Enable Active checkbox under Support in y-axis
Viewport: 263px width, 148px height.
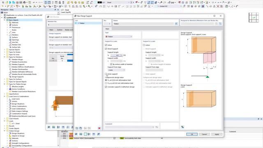point(144,45)
